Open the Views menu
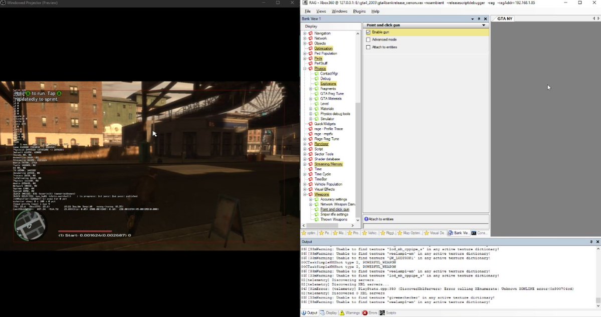This screenshot has height=317, width=601. pos(321,12)
